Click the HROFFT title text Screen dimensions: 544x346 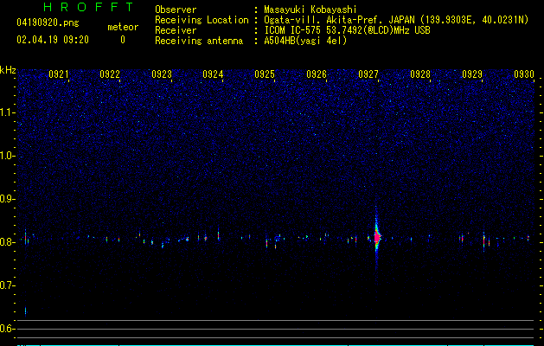point(88,7)
